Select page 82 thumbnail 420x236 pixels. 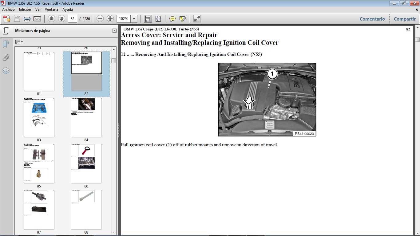tap(86, 71)
